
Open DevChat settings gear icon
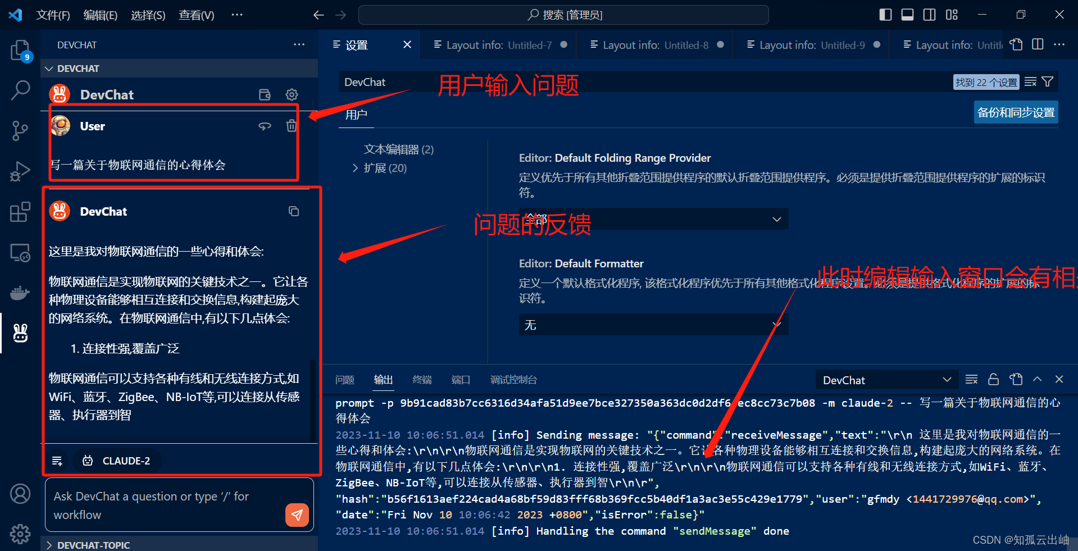point(292,94)
